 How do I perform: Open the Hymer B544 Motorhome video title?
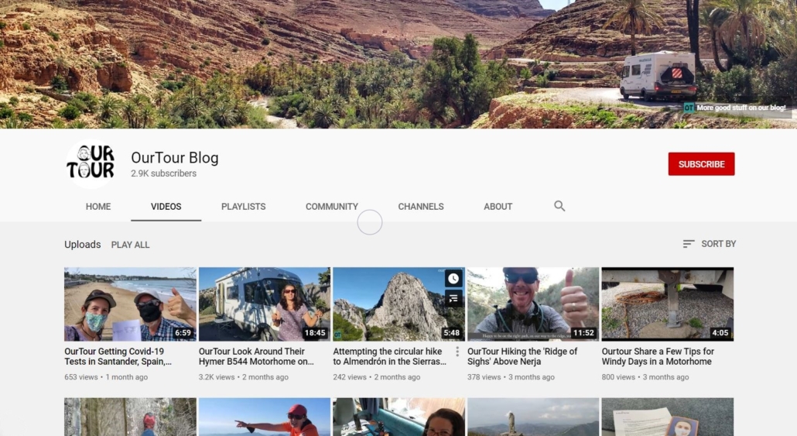(256, 356)
